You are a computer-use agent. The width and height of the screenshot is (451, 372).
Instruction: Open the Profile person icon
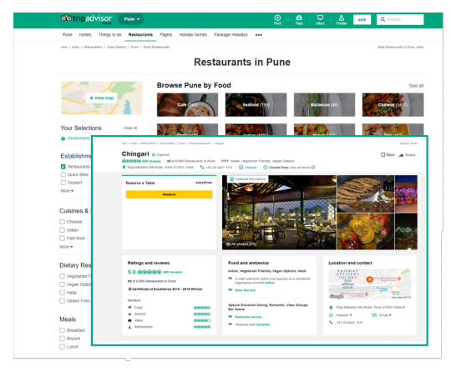pos(342,18)
